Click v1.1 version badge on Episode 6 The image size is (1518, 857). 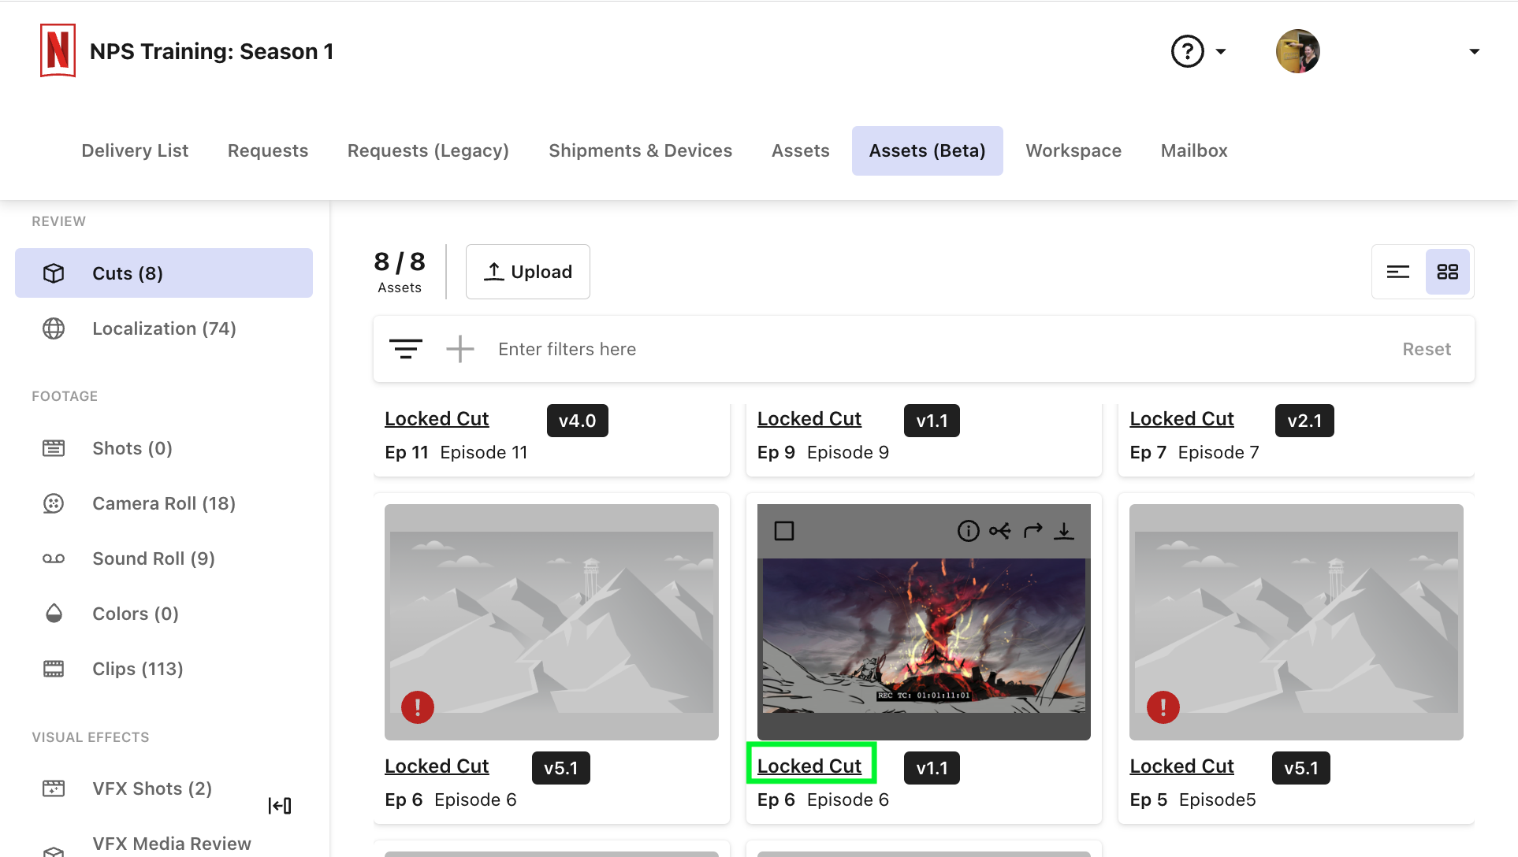[932, 768]
